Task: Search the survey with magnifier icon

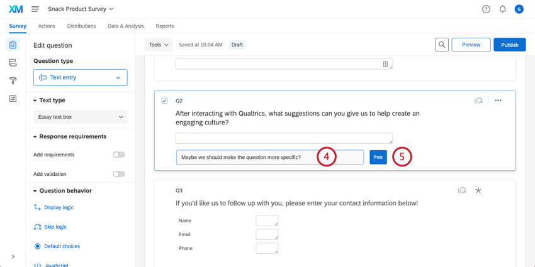Action: [442, 45]
